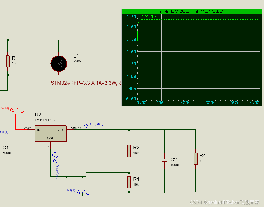Select capacitor C2 symbol
This screenshot has width=264, height=207.
(164, 161)
